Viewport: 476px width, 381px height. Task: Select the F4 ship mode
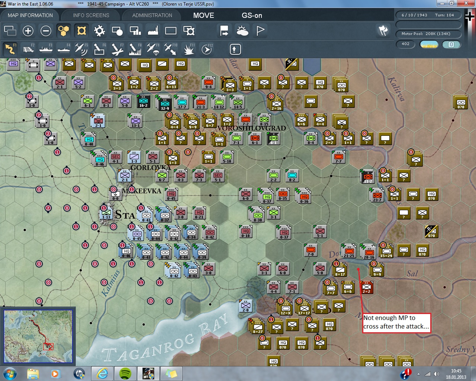click(64, 49)
